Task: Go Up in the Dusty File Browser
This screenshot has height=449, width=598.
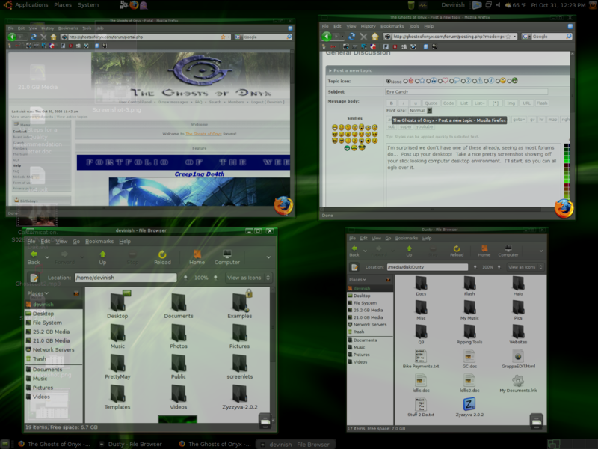Action: tap(409, 251)
